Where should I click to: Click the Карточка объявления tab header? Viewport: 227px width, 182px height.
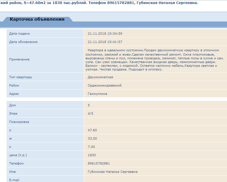click(37, 19)
